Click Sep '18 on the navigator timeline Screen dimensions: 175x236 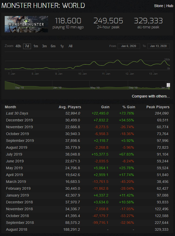pos(19,88)
